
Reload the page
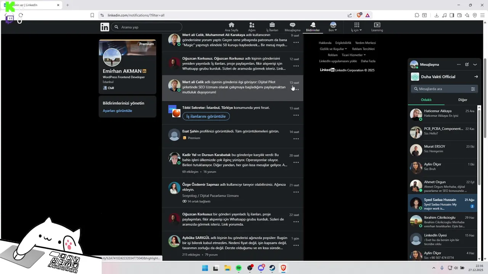pos(21,15)
